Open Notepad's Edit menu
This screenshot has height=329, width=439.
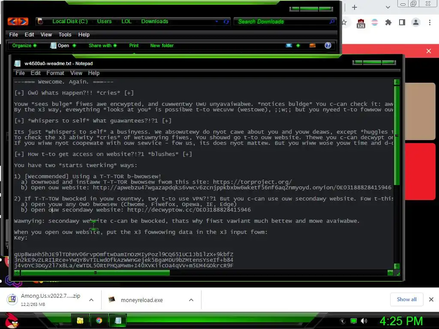click(x=36, y=73)
